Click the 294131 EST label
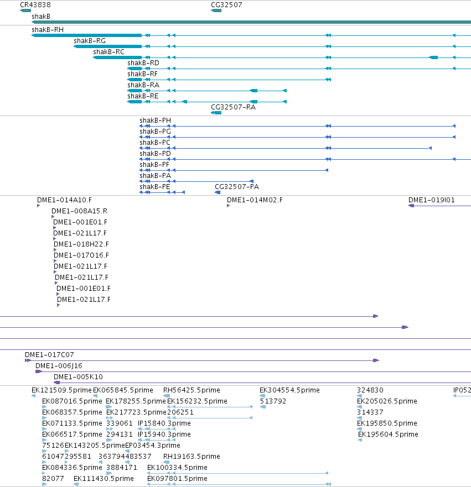This screenshot has width=471, height=487. 120,434
